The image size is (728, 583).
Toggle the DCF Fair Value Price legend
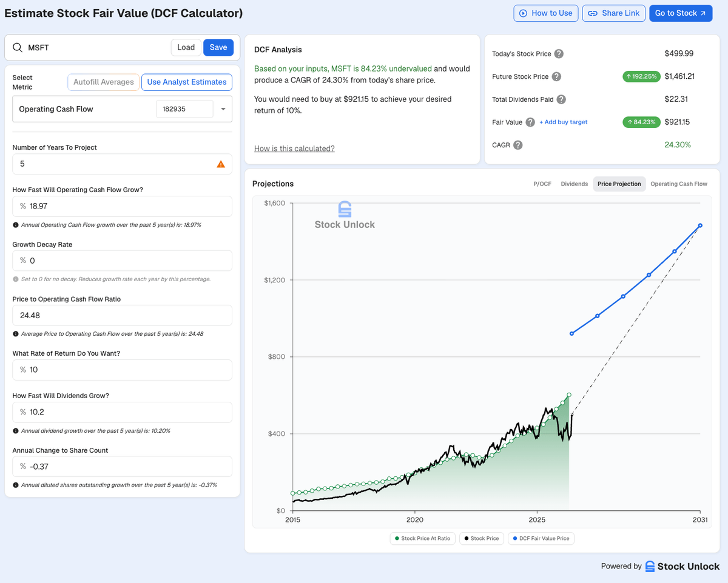[x=541, y=538]
